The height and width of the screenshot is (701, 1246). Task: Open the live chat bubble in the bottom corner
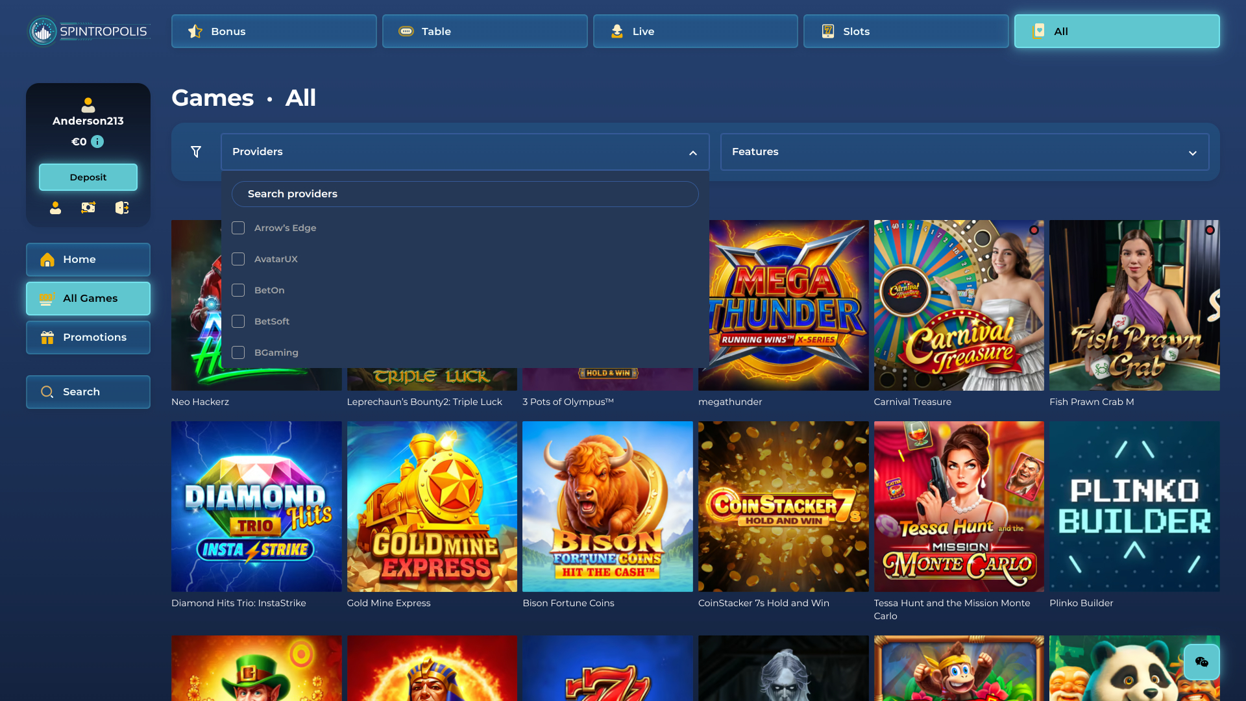pos(1203,662)
